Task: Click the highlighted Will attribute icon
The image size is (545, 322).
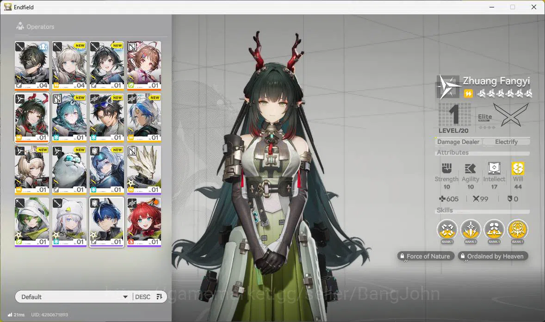Action: (518, 169)
